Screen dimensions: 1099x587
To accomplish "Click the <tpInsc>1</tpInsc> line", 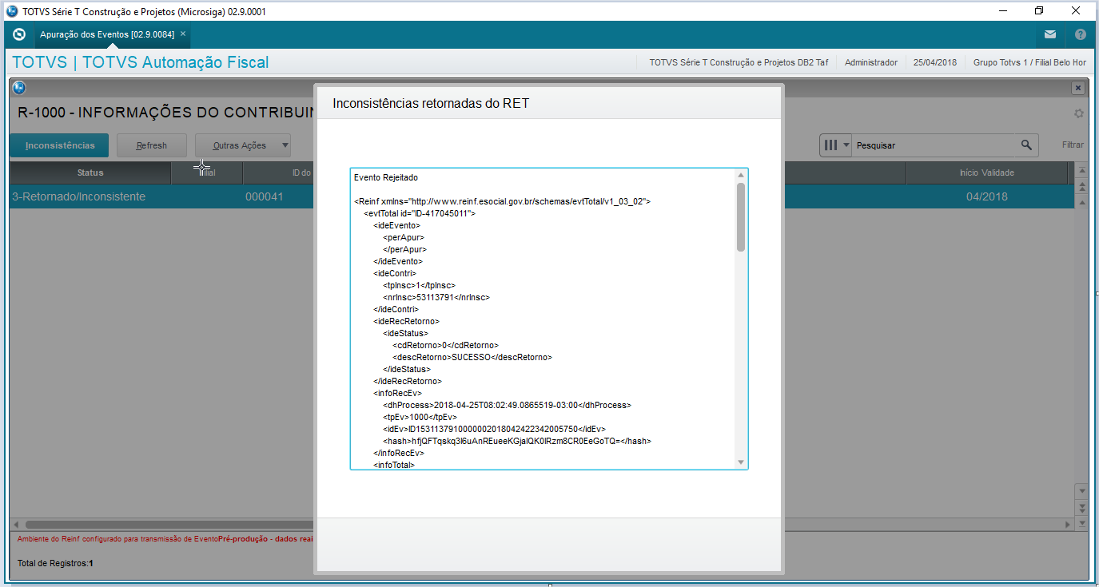I will [419, 285].
